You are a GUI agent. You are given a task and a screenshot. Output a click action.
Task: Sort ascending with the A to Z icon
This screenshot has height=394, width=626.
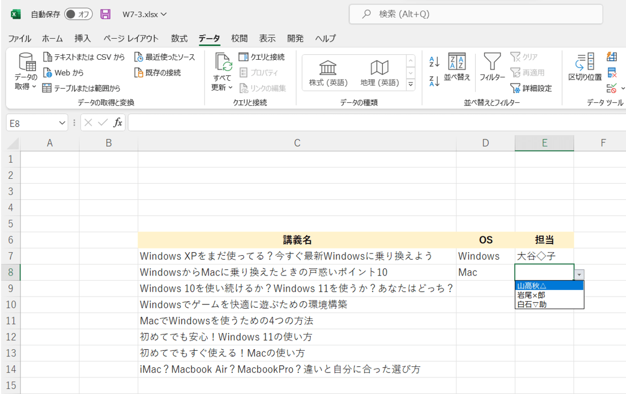[434, 61]
